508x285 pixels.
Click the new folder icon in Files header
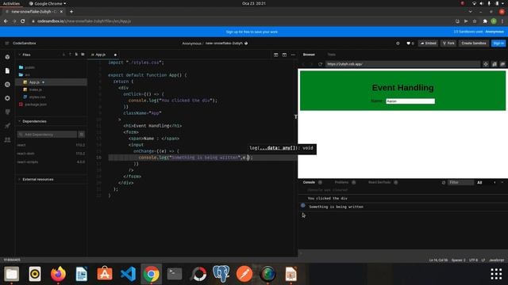[x=83, y=55]
